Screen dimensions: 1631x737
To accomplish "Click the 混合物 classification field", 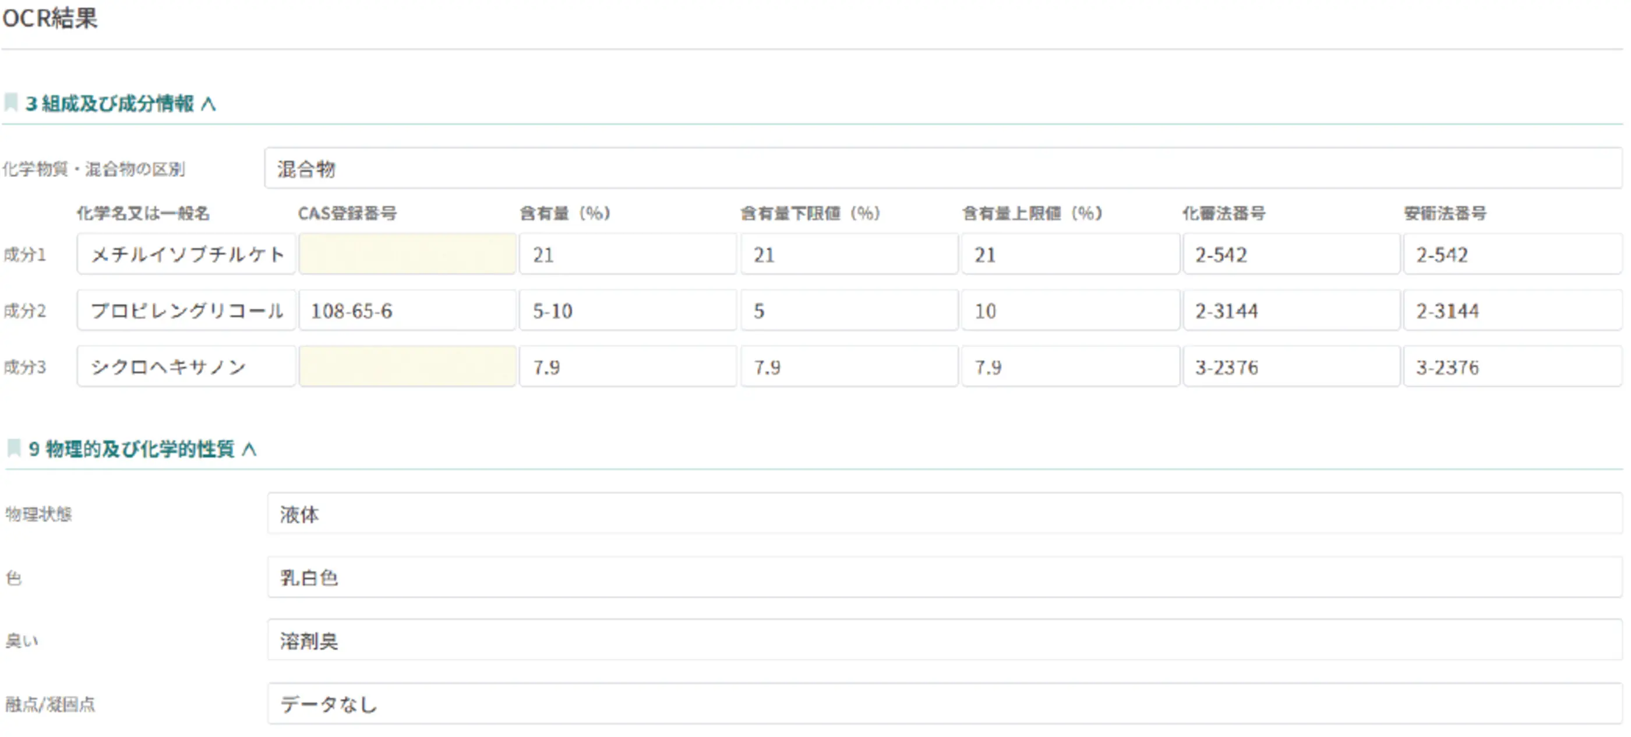I will click(x=942, y=168).
